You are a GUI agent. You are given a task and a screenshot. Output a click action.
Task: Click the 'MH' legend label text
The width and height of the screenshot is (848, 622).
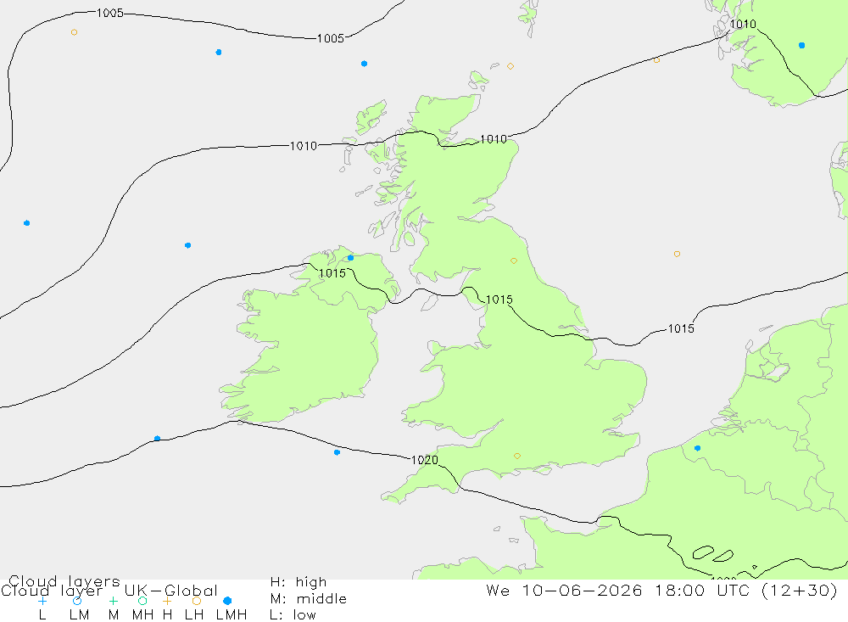pos(142,615)
